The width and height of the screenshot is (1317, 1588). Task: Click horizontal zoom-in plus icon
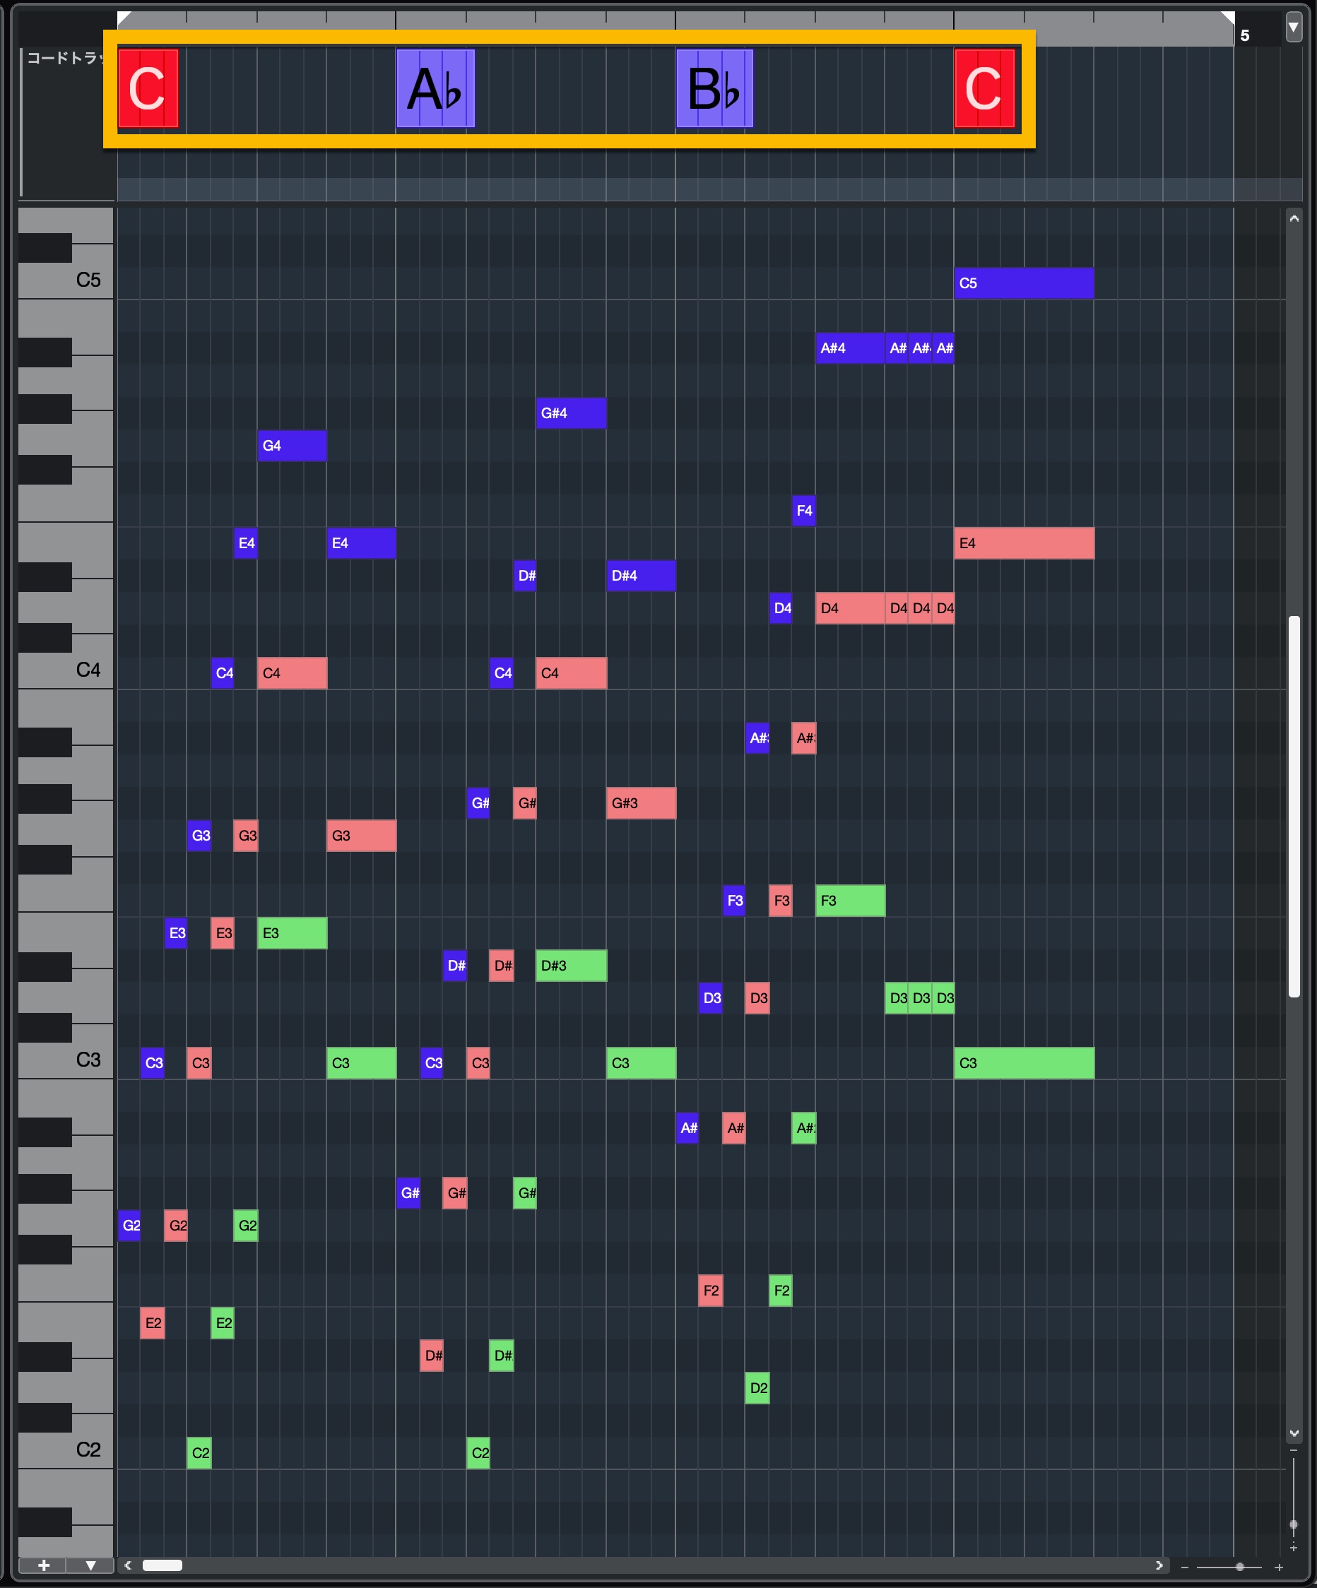coord(1279,1568)
